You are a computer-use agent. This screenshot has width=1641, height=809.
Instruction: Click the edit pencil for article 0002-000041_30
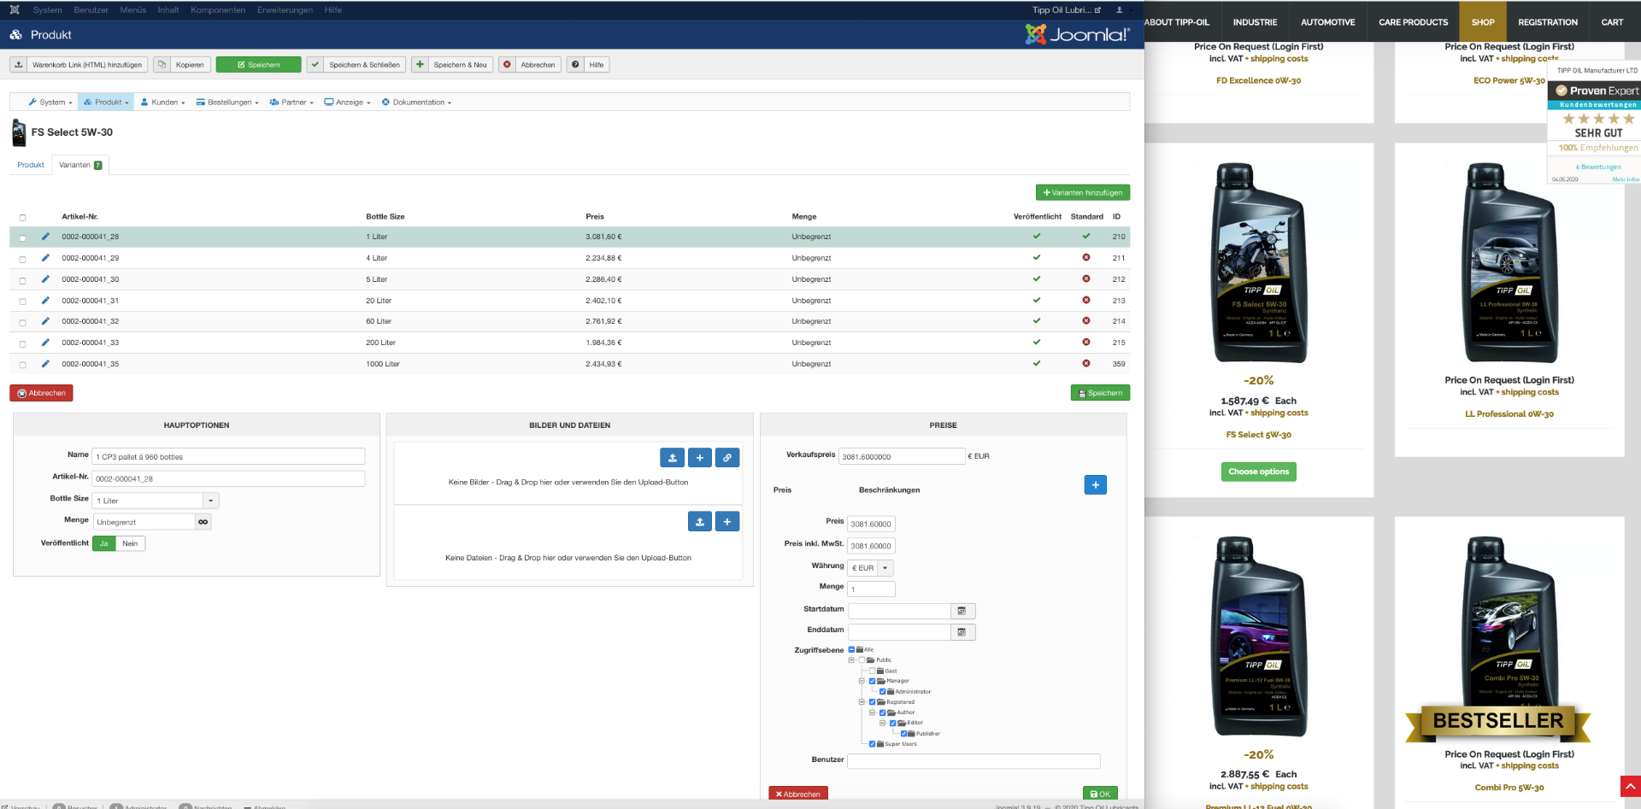click(x=45, y=278)
